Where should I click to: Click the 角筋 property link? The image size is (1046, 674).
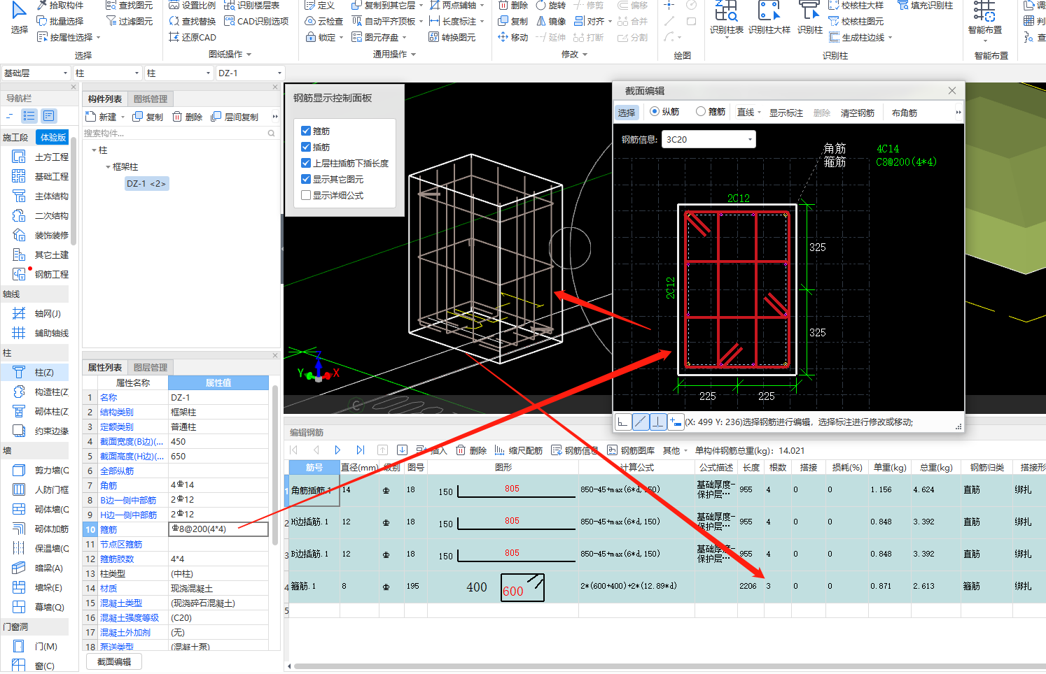[x=109, y=485]
